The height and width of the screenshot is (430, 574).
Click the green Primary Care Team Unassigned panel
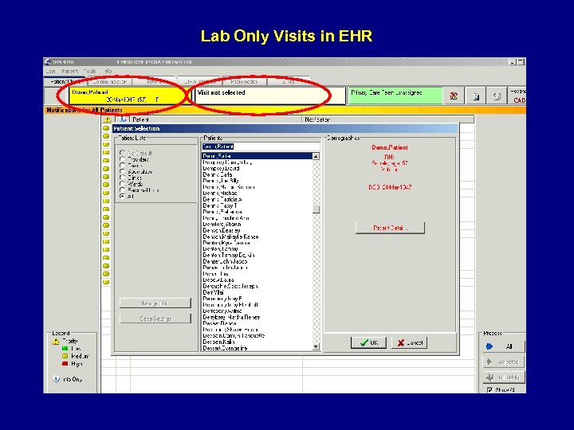point(395,96)
